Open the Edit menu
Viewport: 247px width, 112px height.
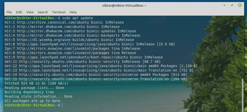point(19,12)
